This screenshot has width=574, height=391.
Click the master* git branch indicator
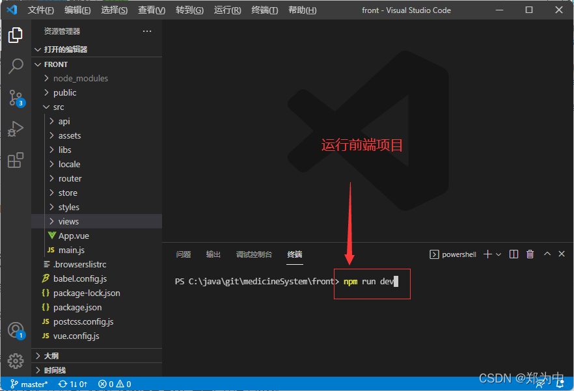pos(29,384)
